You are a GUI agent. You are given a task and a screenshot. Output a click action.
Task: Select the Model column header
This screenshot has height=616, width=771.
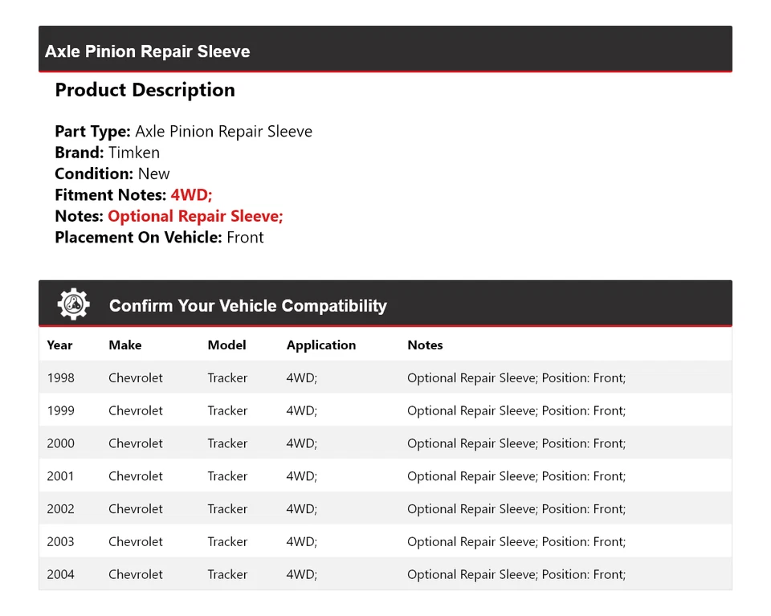pos(226,345)
